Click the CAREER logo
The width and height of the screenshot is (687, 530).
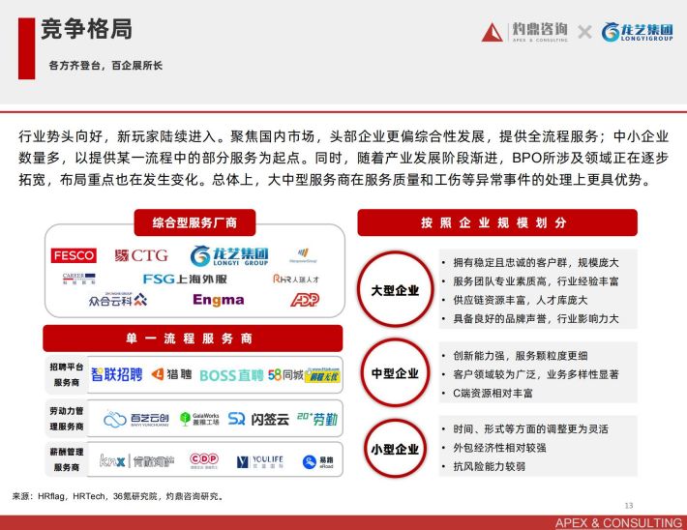point(79,279)
